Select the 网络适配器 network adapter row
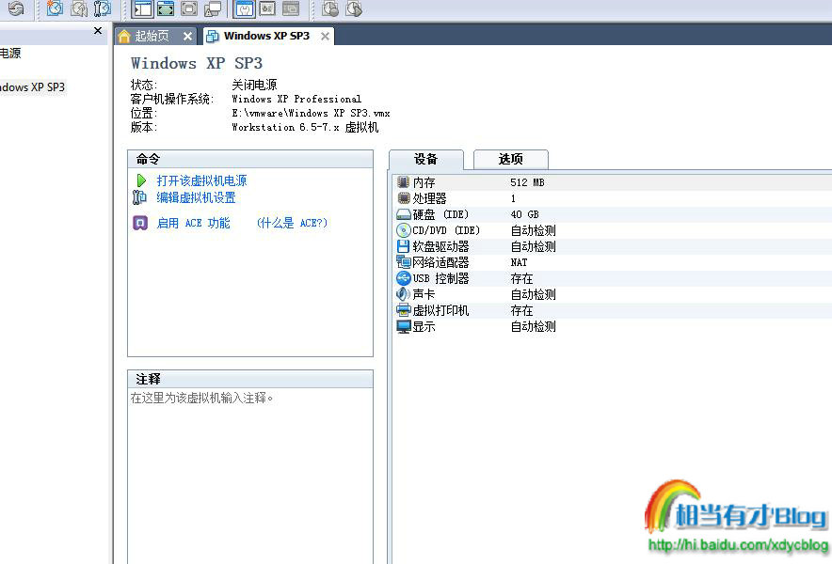832x564 pixels. [613, 262]
